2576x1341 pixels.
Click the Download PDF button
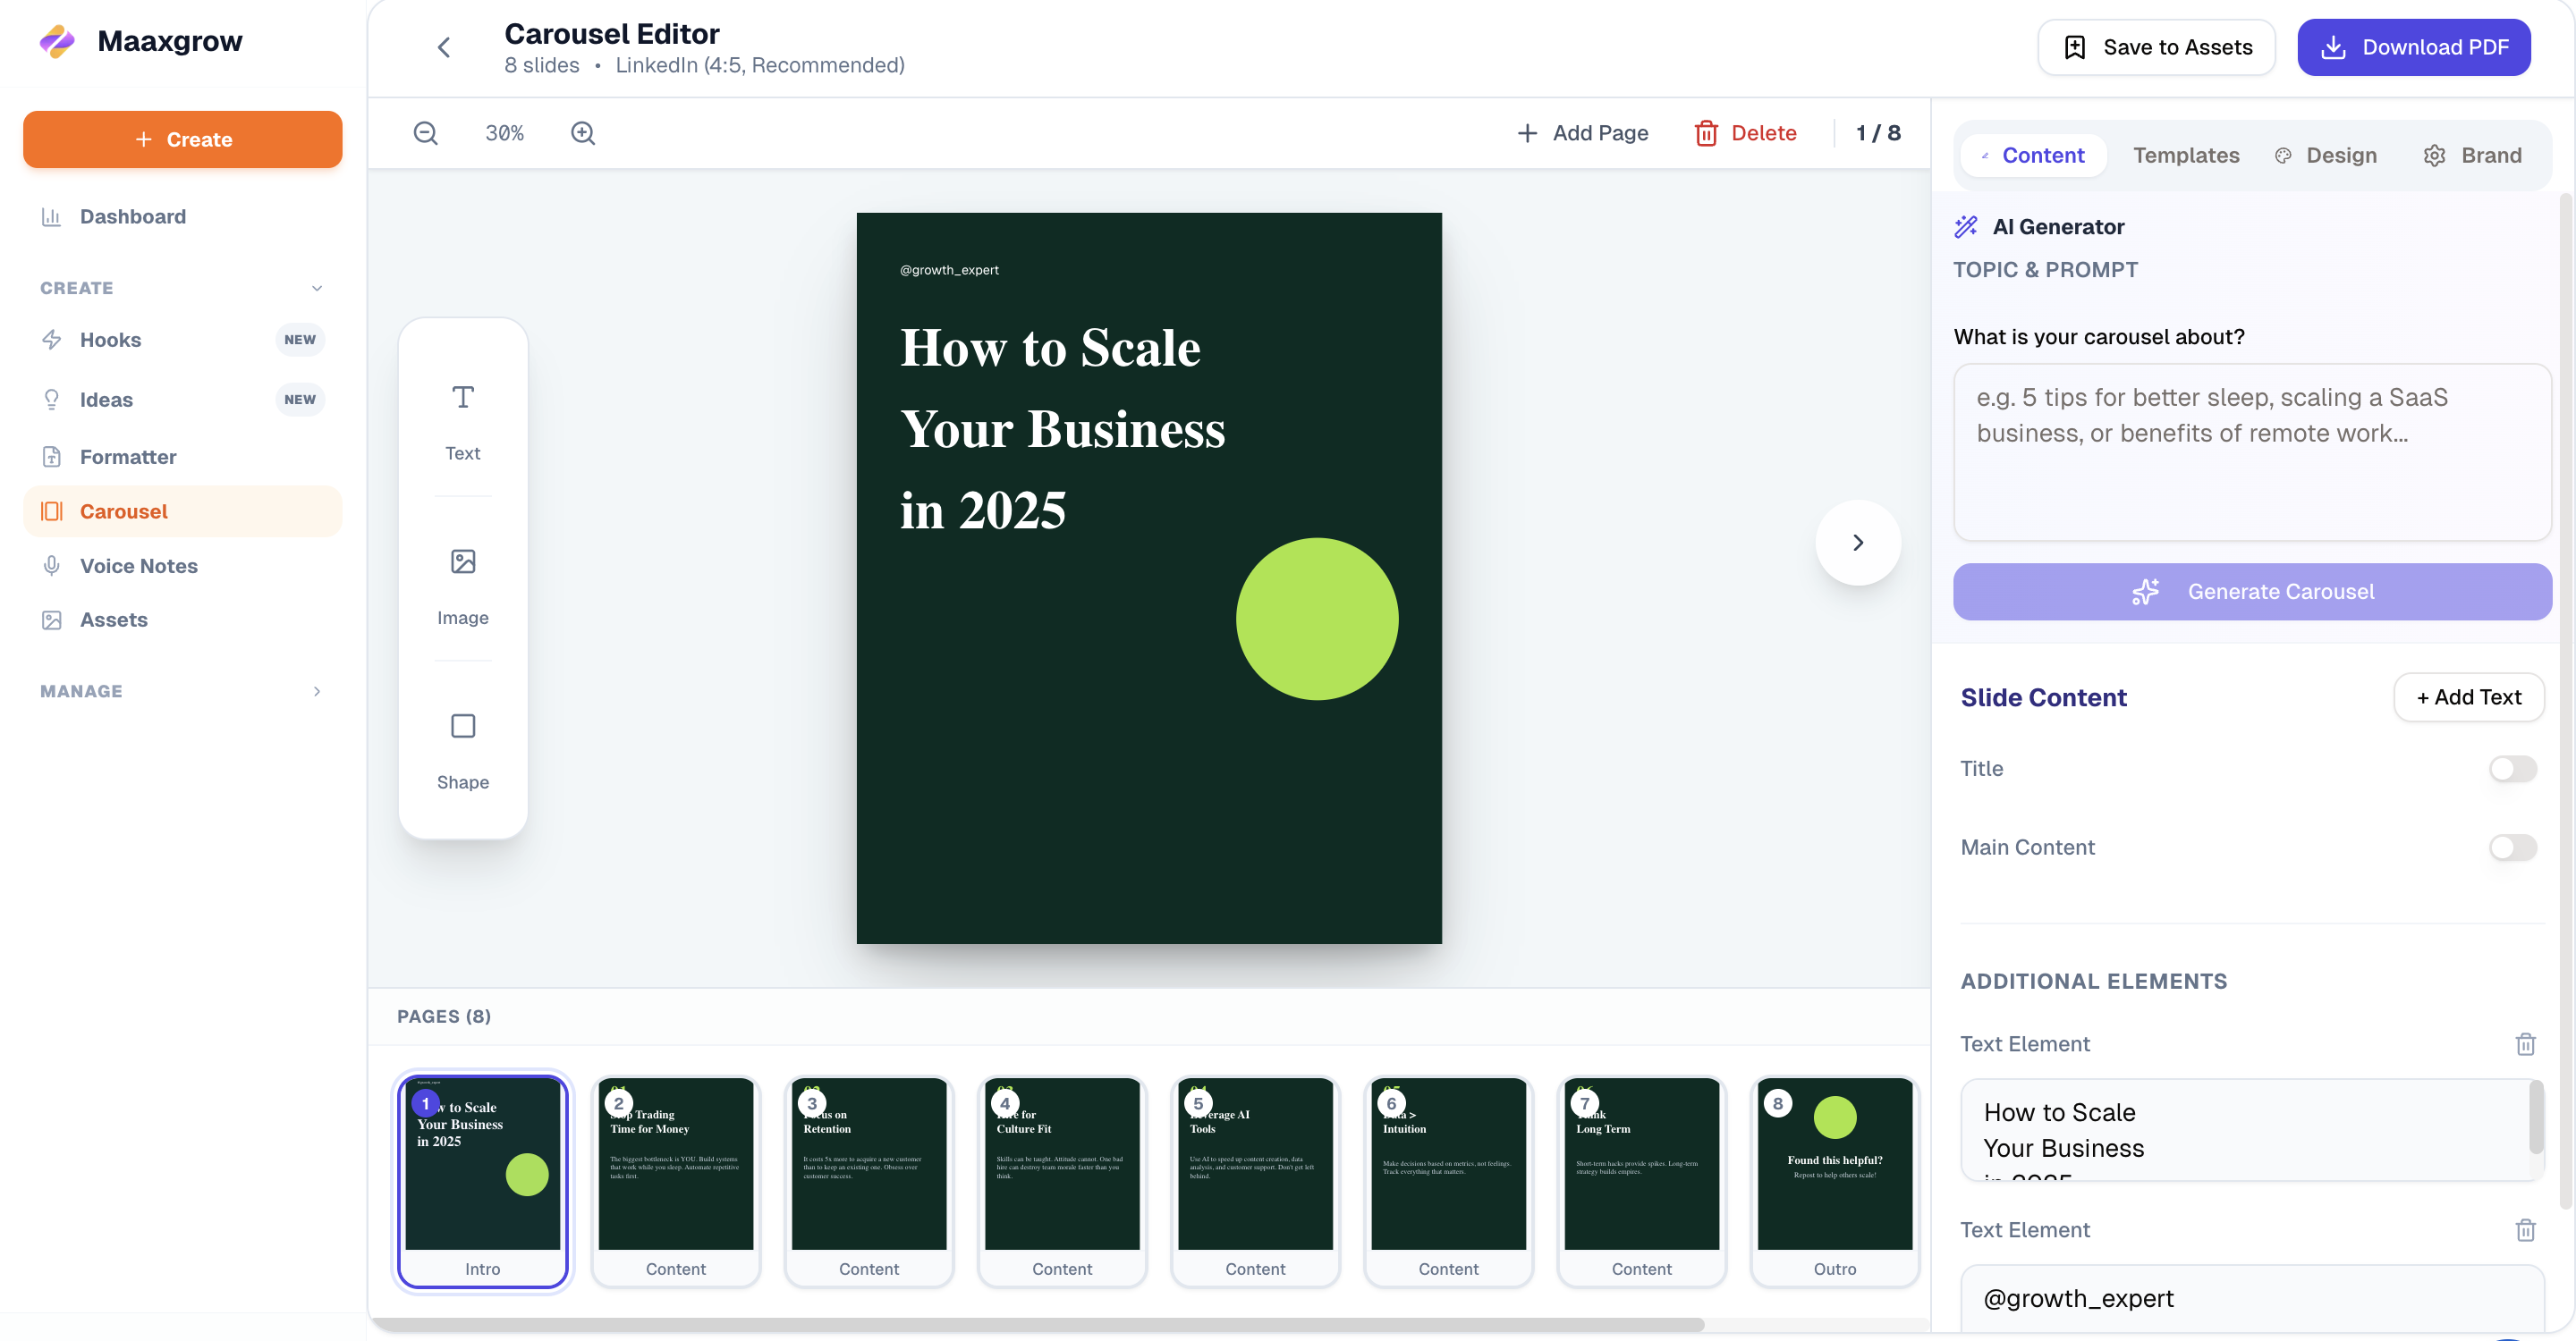[2413, 47]
